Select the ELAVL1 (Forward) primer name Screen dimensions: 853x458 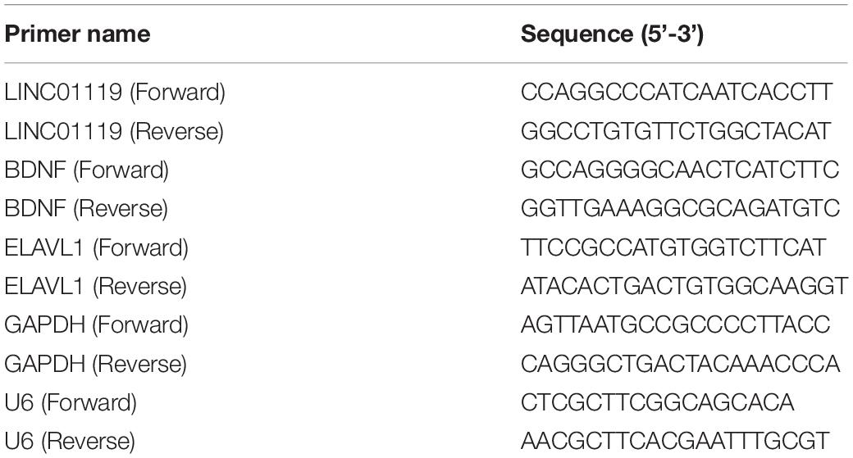pyautogui.click(x=96, y=247)
